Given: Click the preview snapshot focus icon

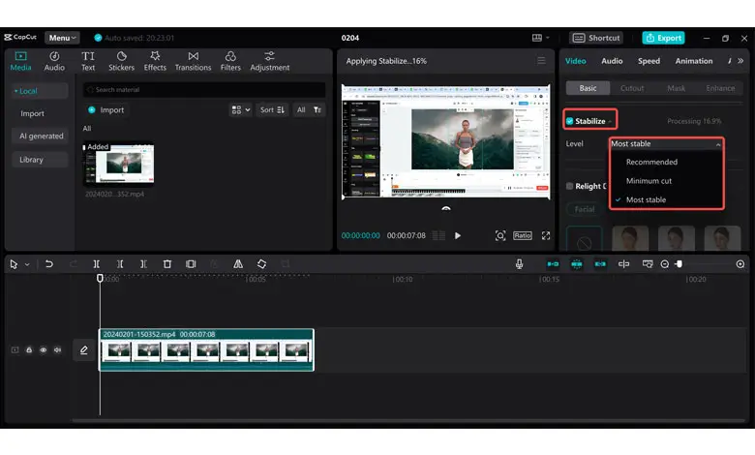Looking at the screenshot, I should (x=499, y=235).
